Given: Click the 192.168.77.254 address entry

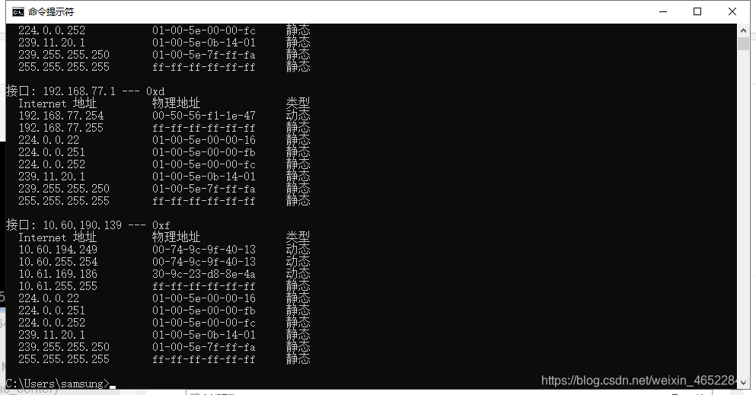Looking at the screenshot, I should point(61,116).
